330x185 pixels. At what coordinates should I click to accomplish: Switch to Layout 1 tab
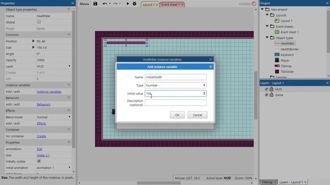148,5
